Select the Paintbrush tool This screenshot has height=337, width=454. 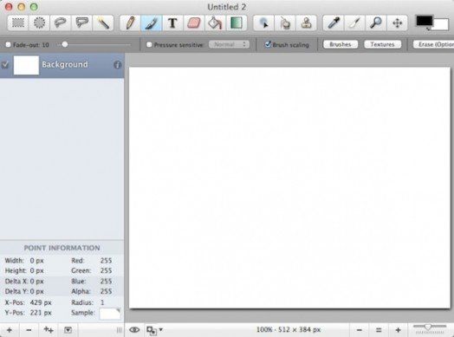[x=152, y=23]
